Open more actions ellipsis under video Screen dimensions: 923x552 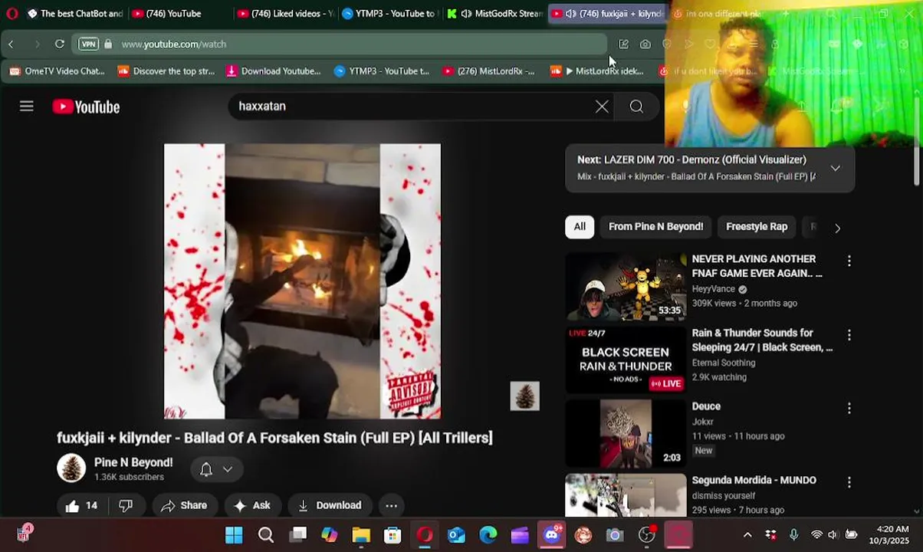tap(391, 505)
